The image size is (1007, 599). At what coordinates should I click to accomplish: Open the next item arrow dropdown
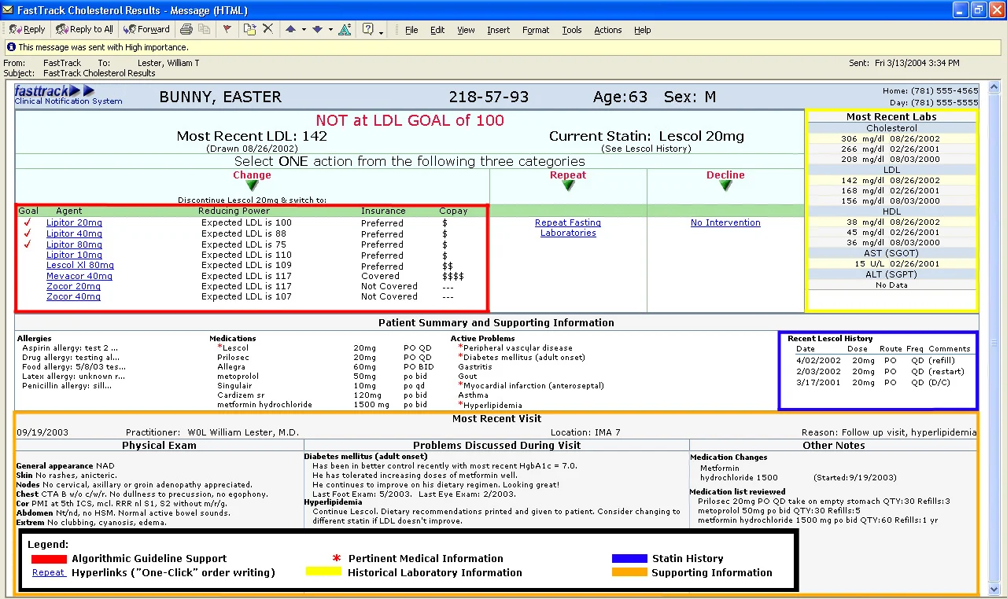[x=330, y=30]
